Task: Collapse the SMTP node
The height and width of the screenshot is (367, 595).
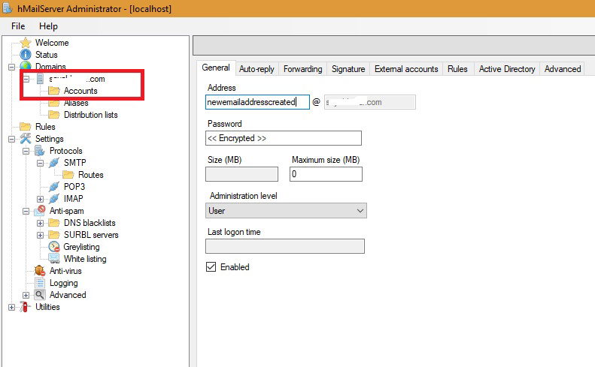Action: (41, 164)
